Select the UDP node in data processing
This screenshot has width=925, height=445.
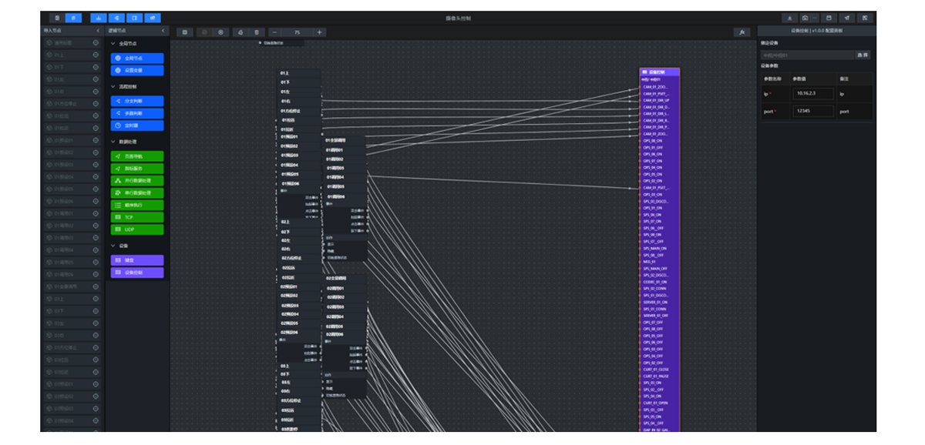[137, 229]
